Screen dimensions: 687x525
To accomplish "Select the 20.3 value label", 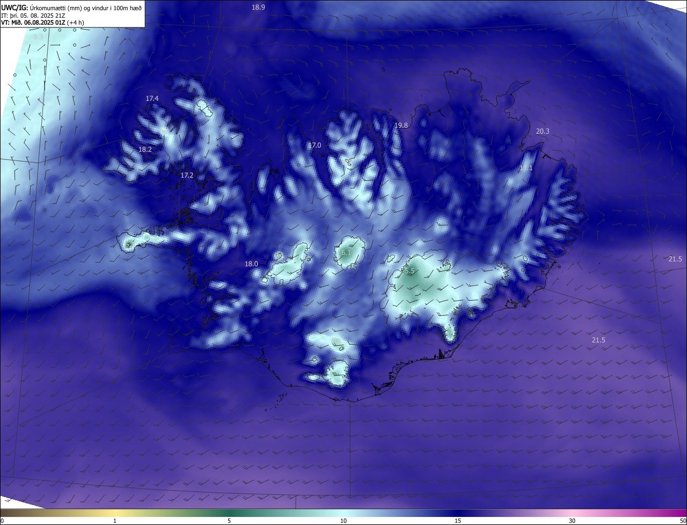I will pyautogui.click(x=543, y=131).
